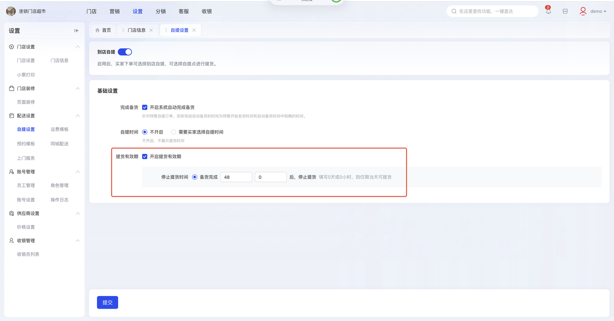This screenshot has height=321, width=614.
Task: Click the input field showing 48
Action: [x=236, y=177]
